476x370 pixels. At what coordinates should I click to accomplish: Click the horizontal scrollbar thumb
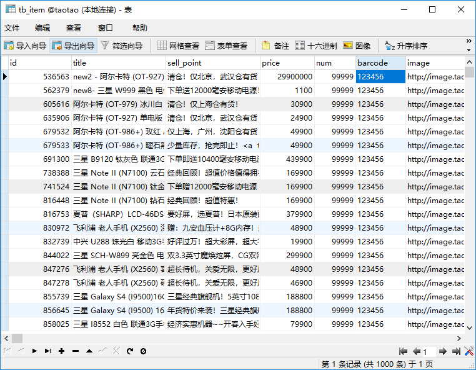pos(17,338)
